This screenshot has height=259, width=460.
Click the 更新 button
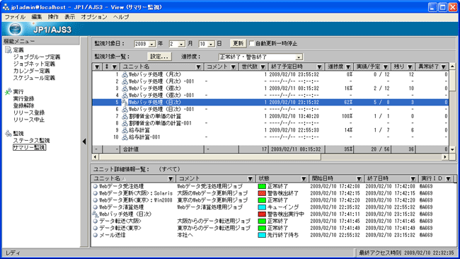coord(238,43)
